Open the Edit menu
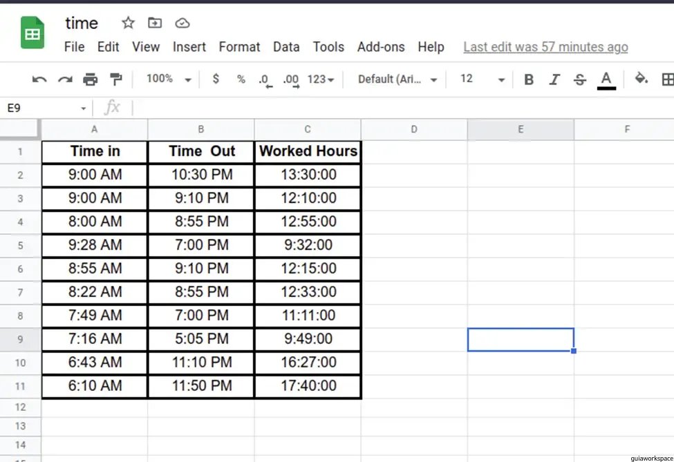This screenshot has width=674, height=462. click(x=108, y=47)
